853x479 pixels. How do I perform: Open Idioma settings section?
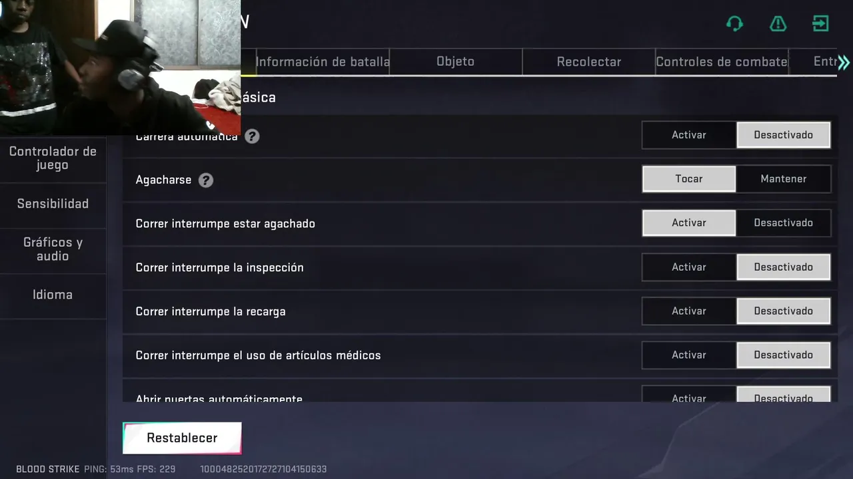pyautogui.click(x=53, y=295)
